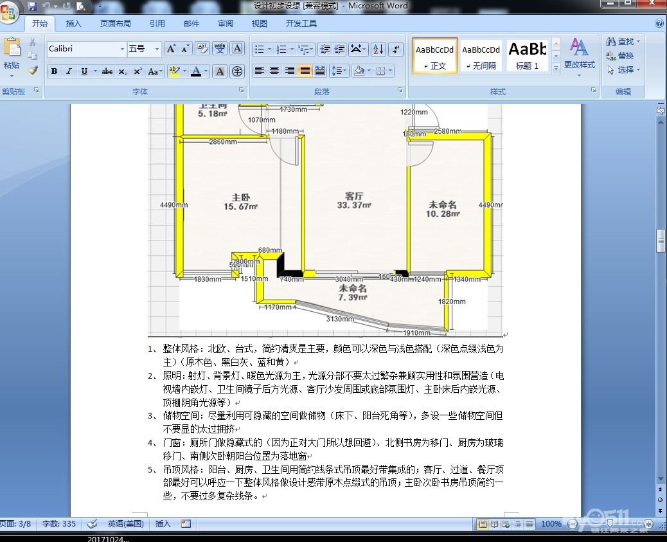667x542 pixels.
Task: Click the Format Painter brush icon
Action: 33,70
